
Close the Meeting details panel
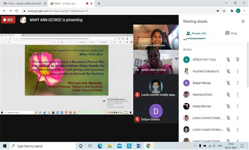[243, 21]
